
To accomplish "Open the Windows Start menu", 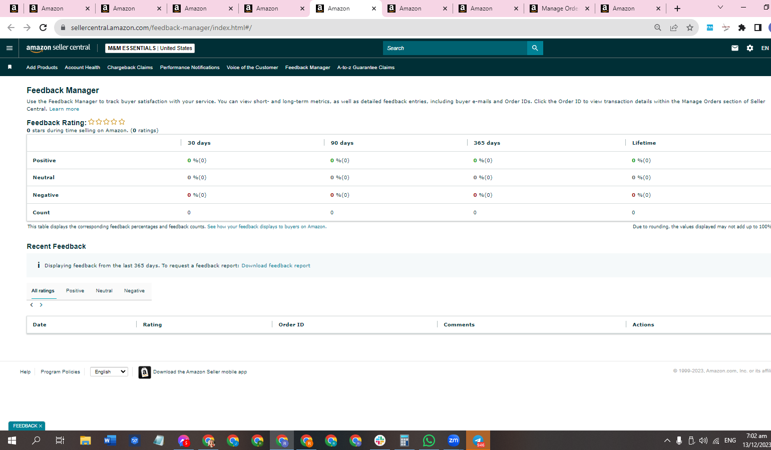I will point(12,440).
